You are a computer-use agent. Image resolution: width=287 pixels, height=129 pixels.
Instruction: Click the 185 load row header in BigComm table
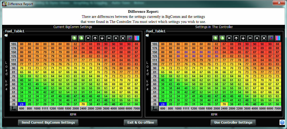click(x=14, y=44)
